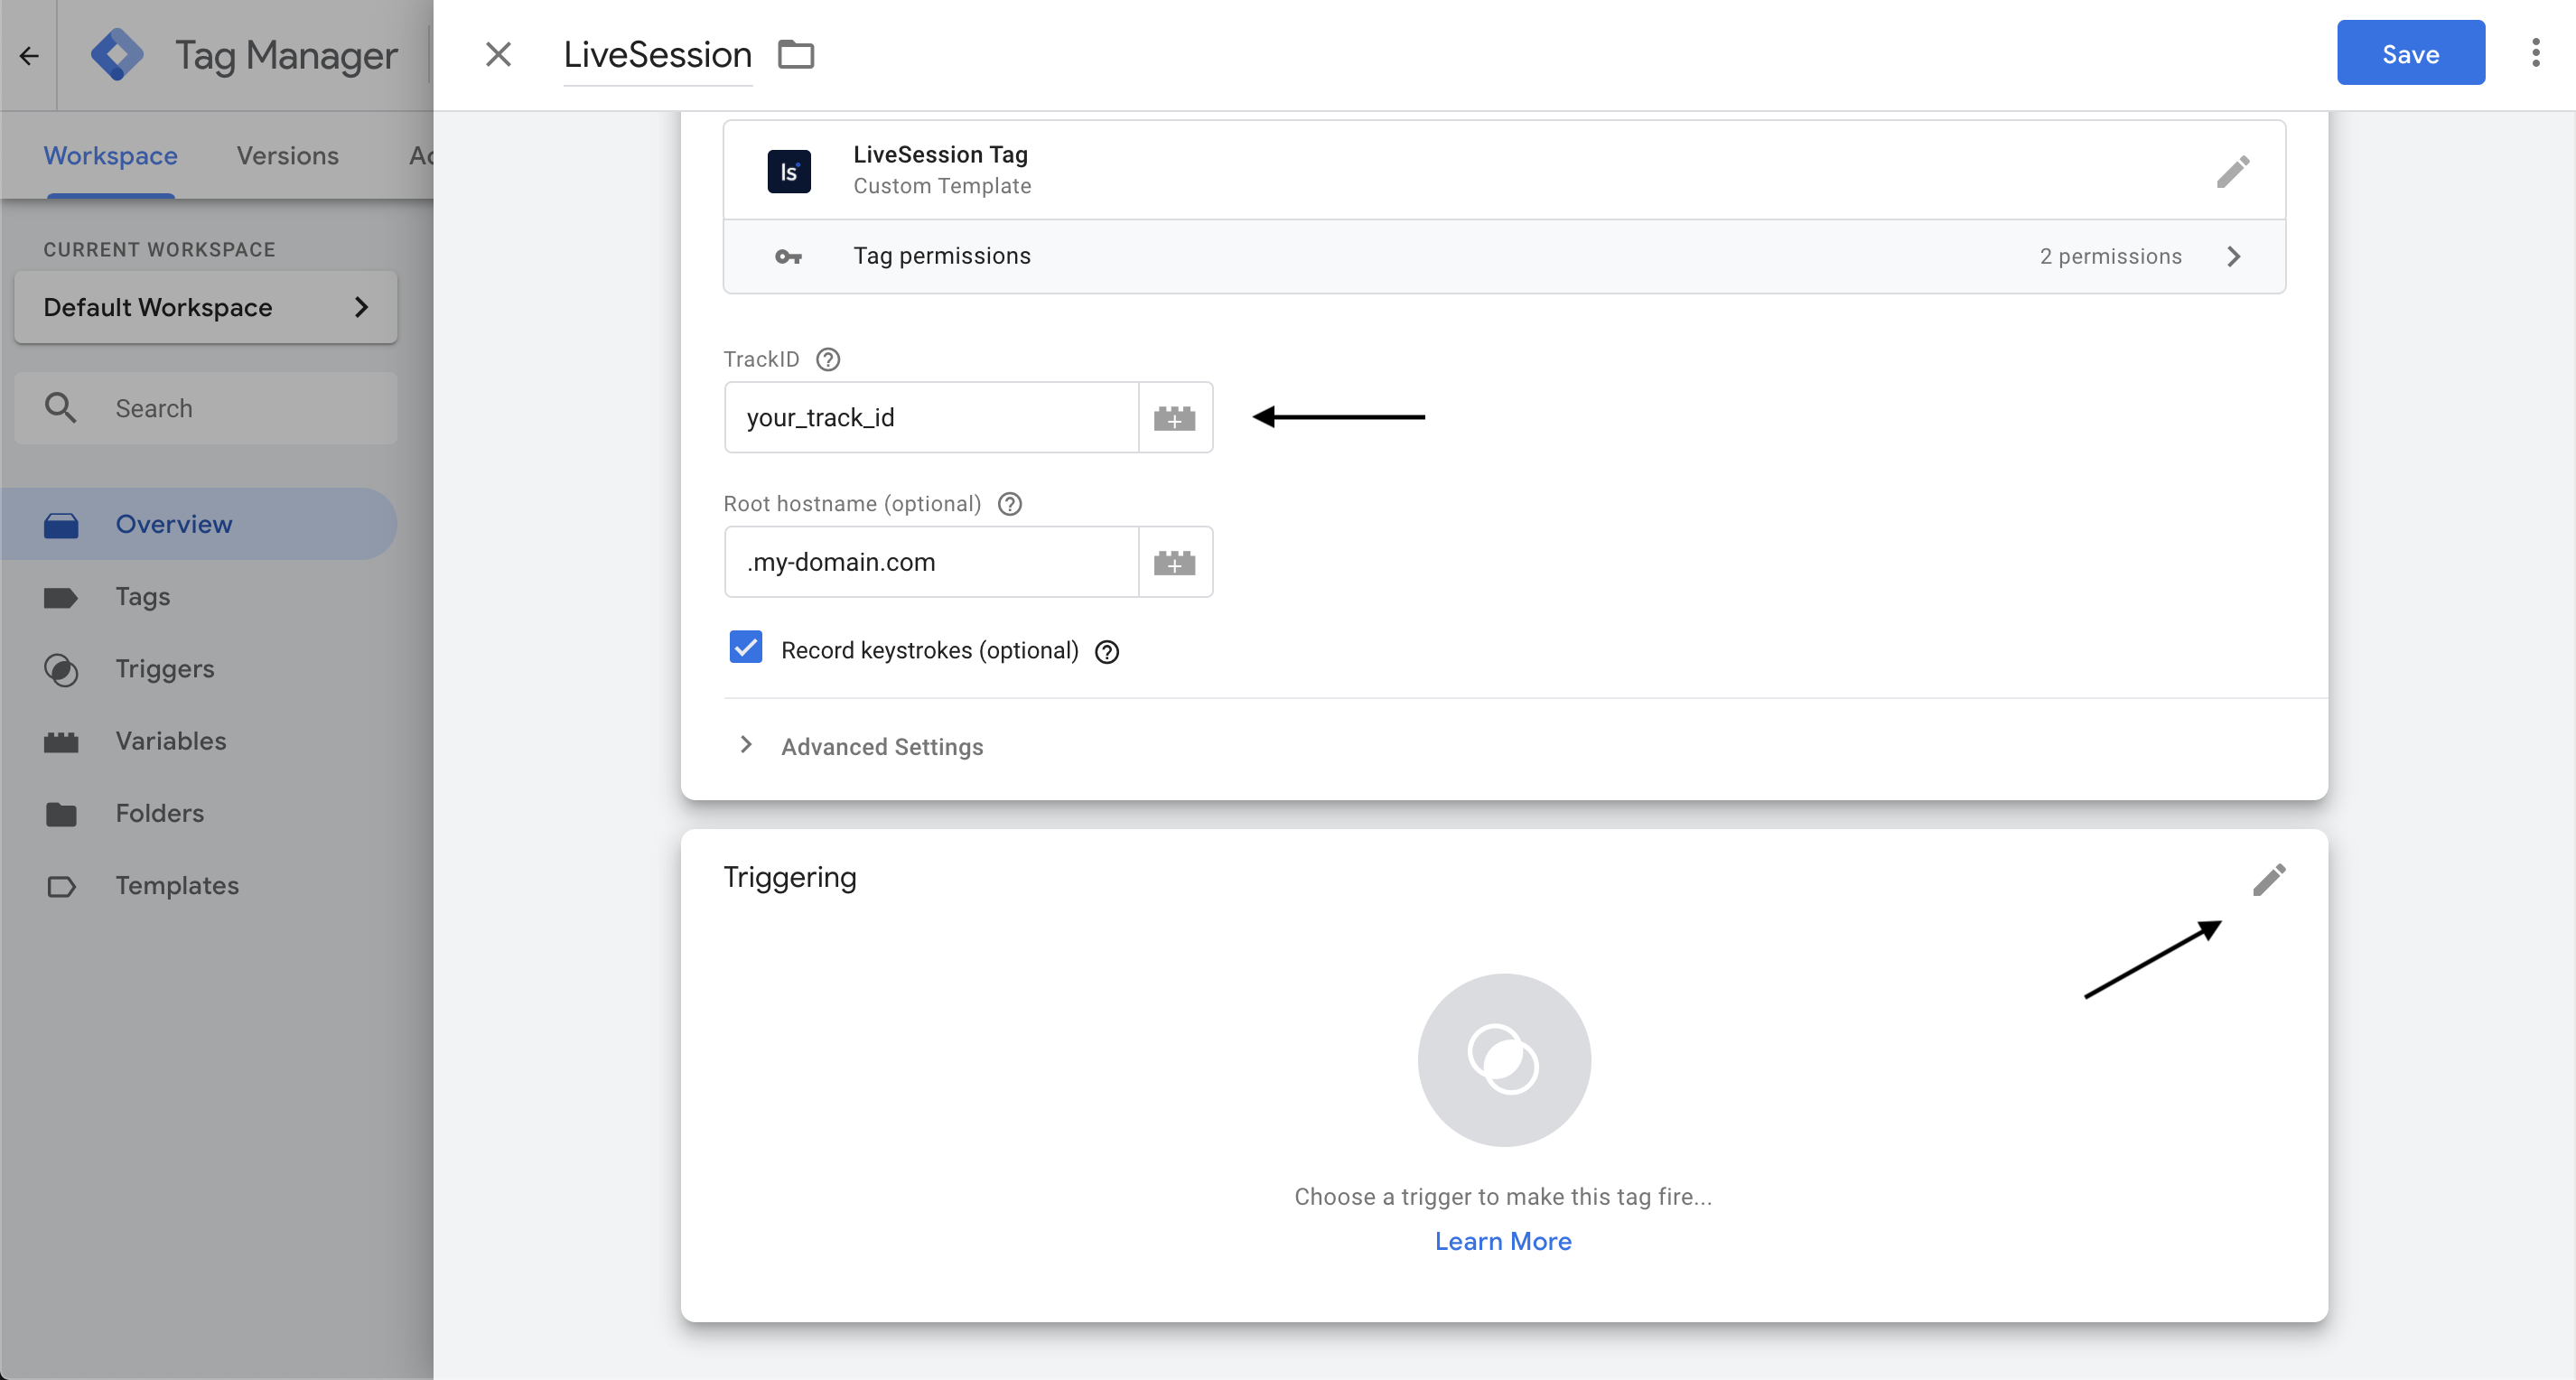The width and height of the screenshot is (2576, 1380).
Task: Enable Record keystrokes optional setting
Action: [746, 649]
